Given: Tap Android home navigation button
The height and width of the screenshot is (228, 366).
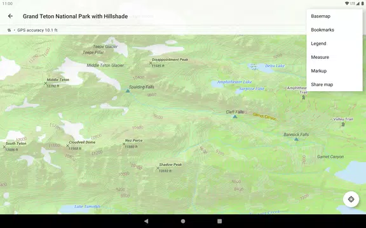Looking at the screenshot, I should pyautogui.click(x=183, y=221).
